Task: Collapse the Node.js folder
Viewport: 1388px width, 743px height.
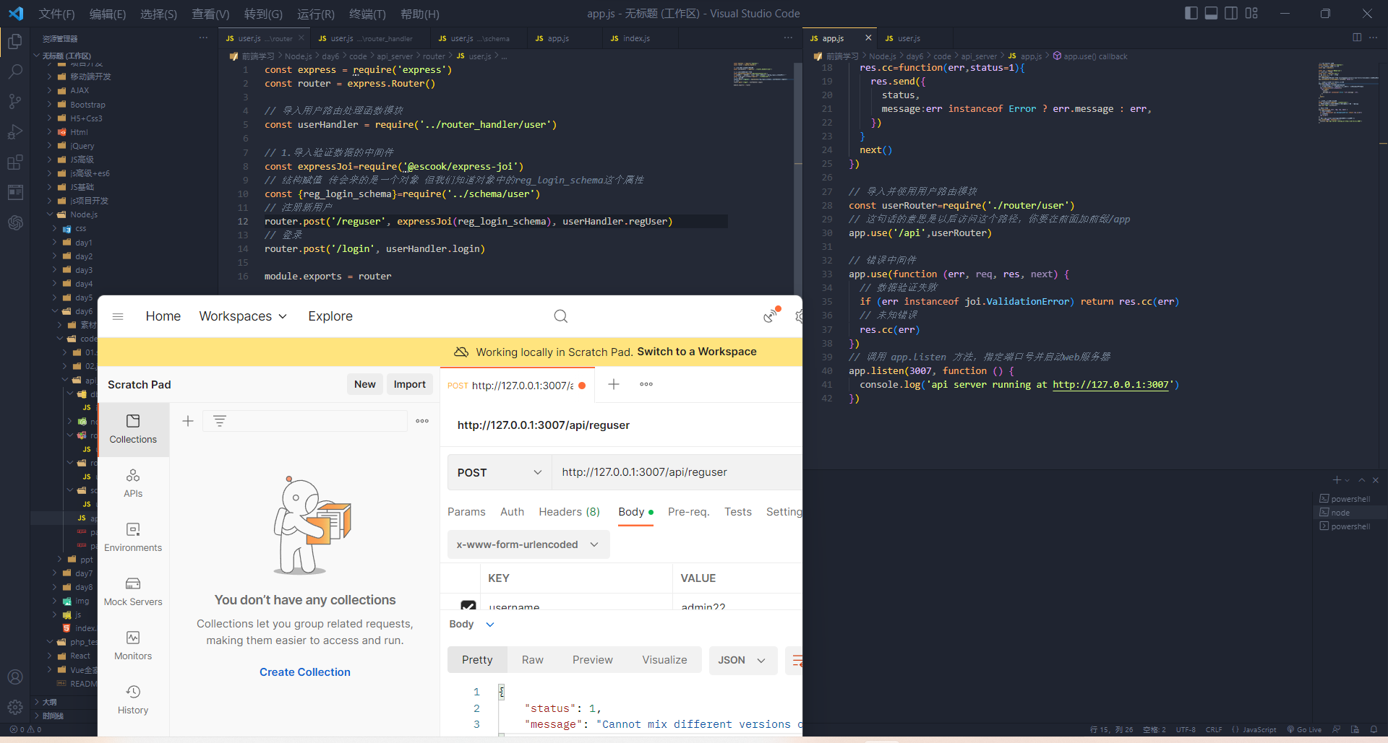Action: tap(51, 214)
